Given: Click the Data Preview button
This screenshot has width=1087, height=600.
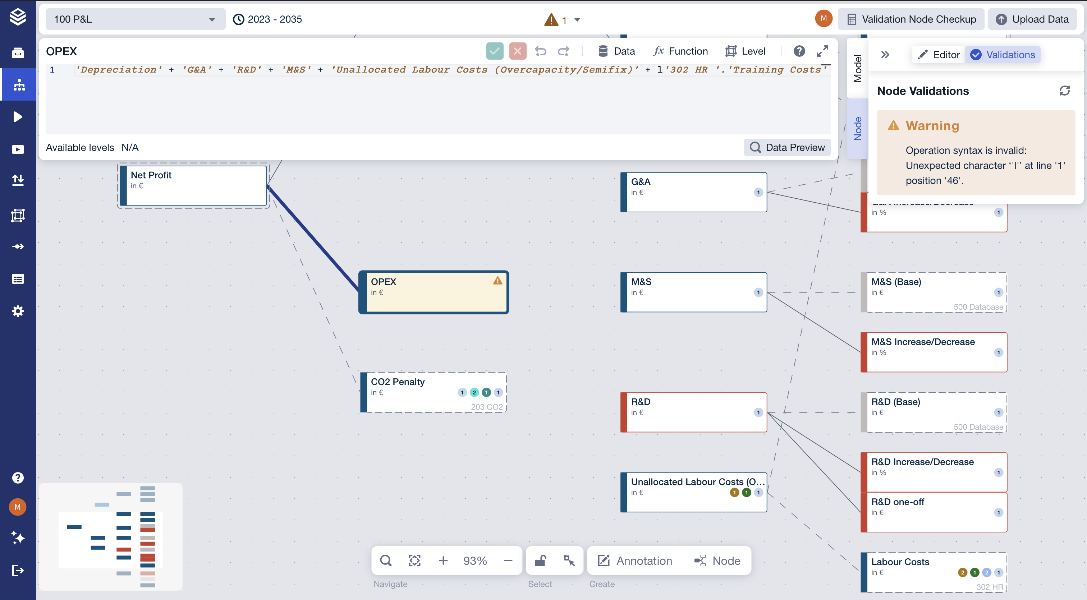Looking at the screenshot, I should click(x=788, y=147).
